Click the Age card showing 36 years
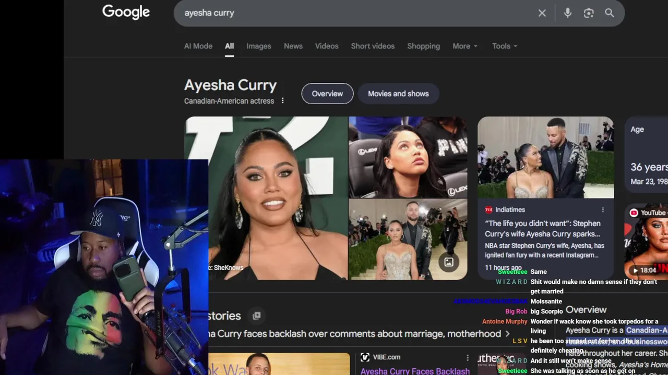668x375 pixels. pyautogui.click(x=647, y=154)
